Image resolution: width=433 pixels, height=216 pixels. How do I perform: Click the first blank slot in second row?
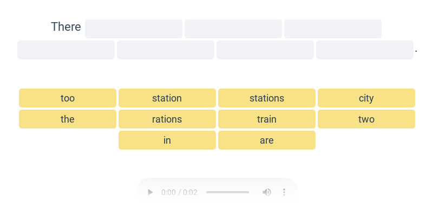point(66,50)
